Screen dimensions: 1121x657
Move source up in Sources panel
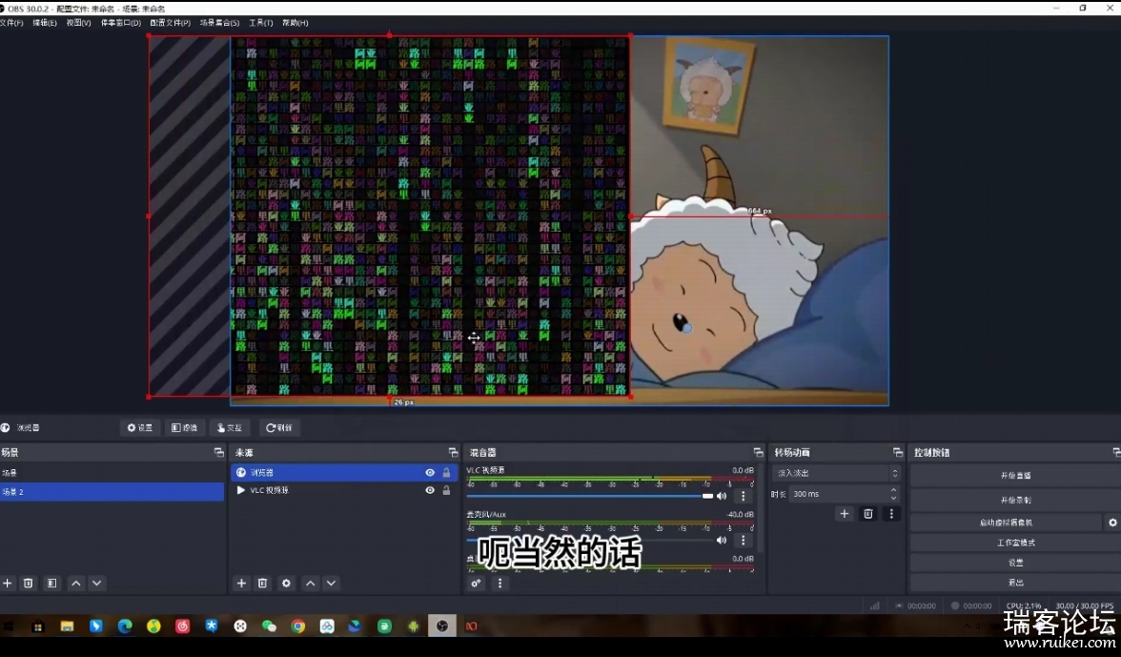(311, 584)
